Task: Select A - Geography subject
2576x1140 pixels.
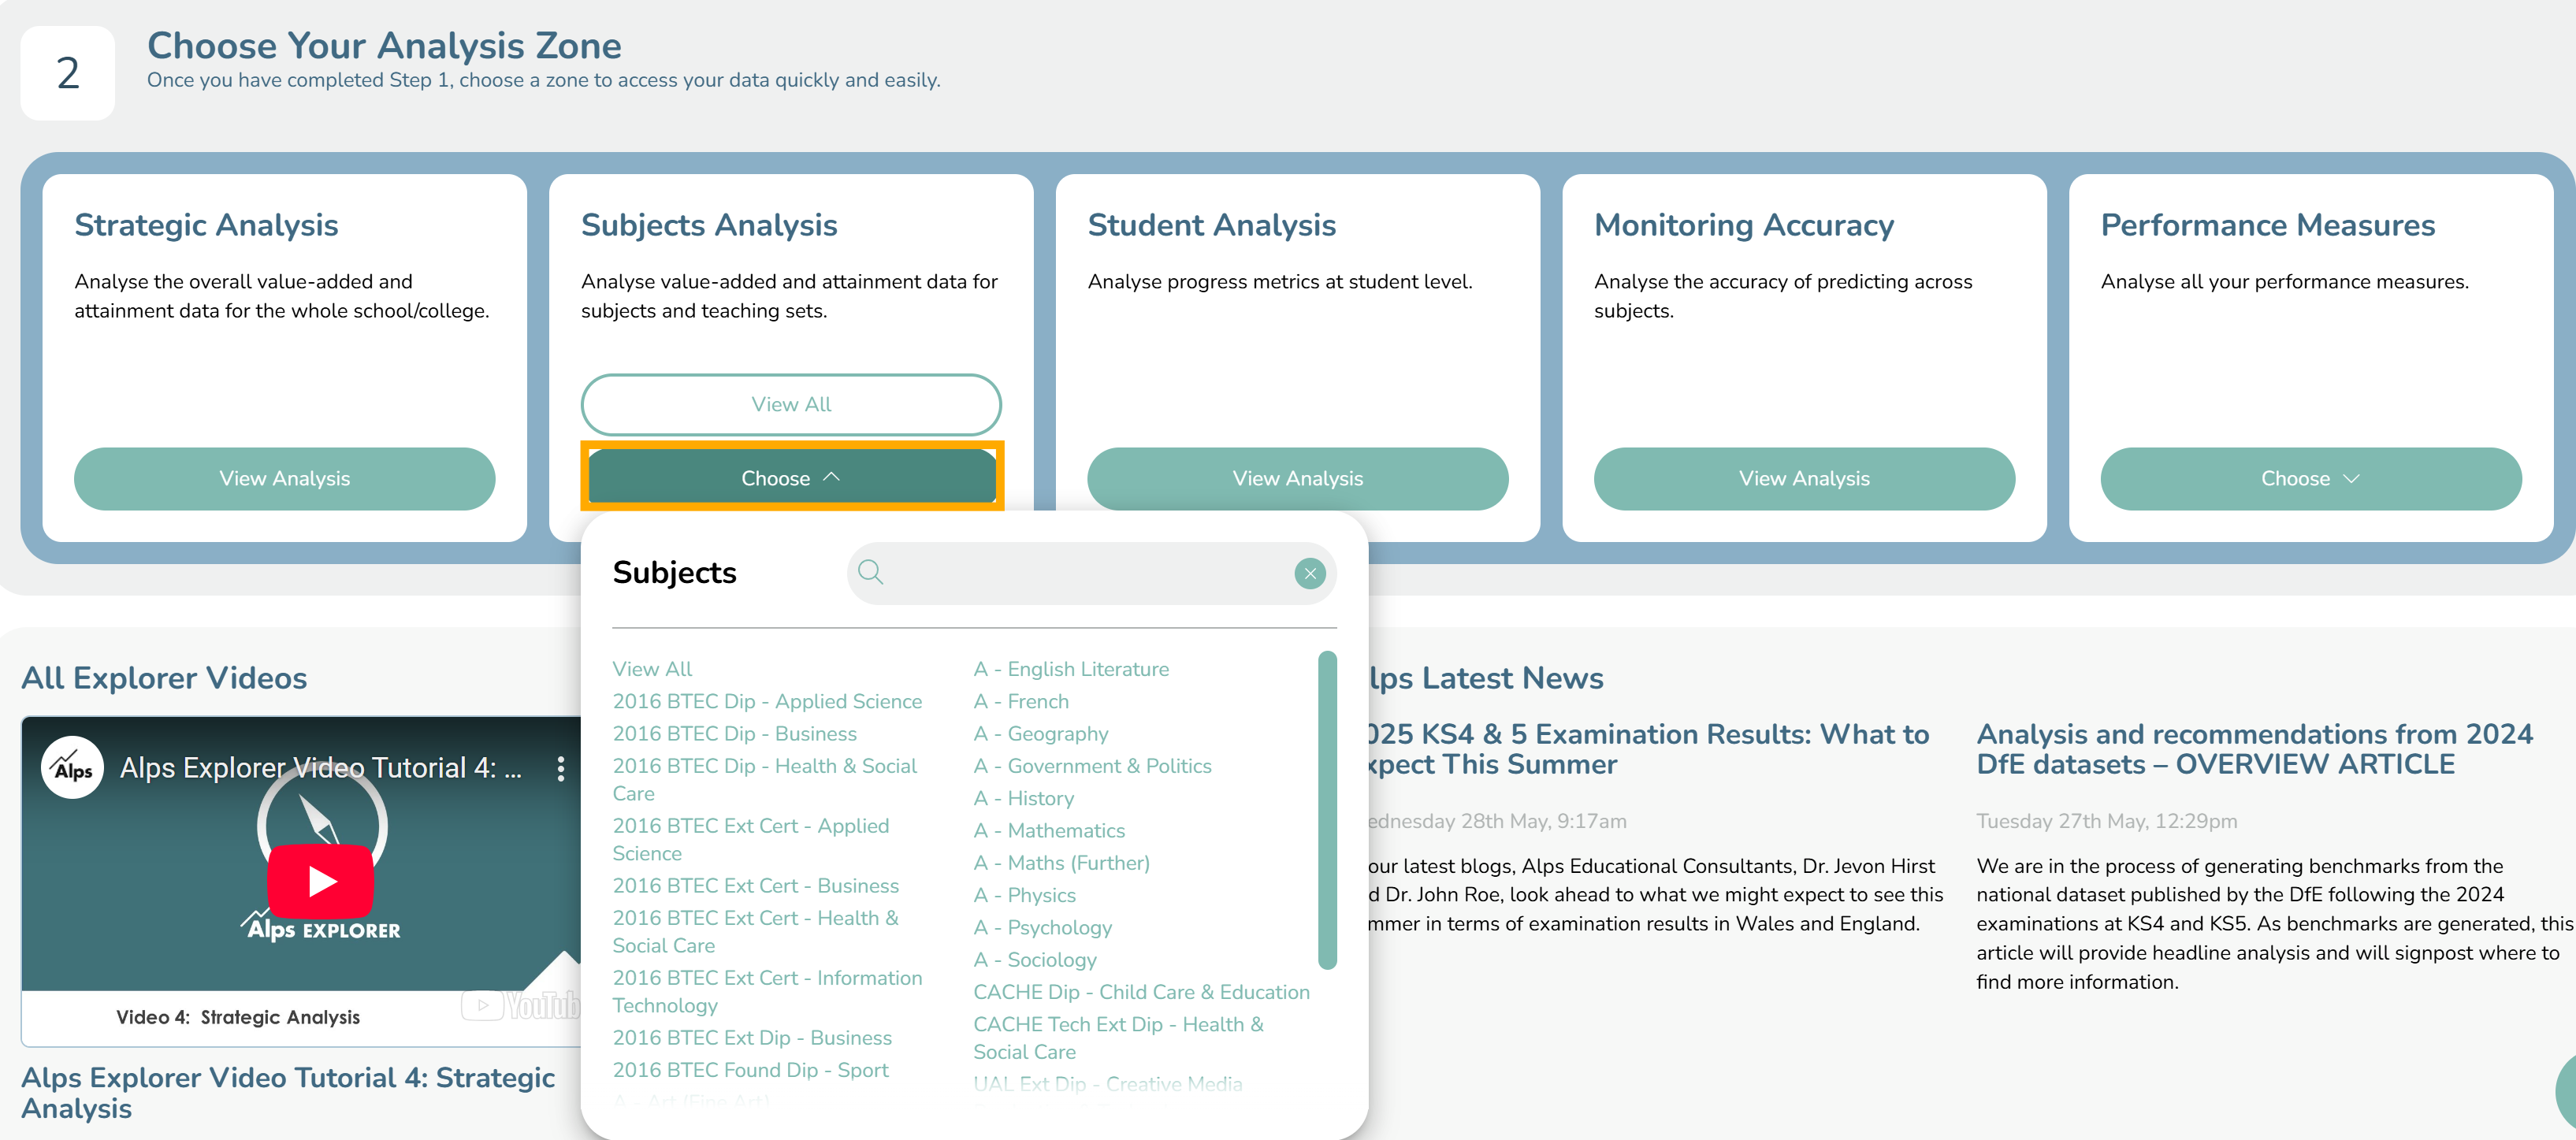Action: click(1041, 733)
